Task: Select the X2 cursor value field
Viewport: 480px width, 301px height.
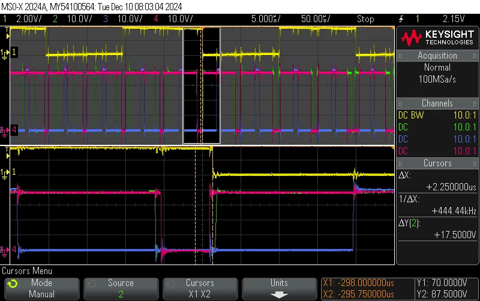Action: click(358, 294)
